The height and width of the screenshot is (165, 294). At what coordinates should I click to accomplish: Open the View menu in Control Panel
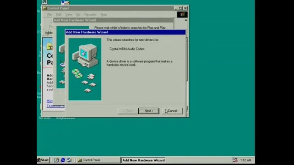click(68, 15)
